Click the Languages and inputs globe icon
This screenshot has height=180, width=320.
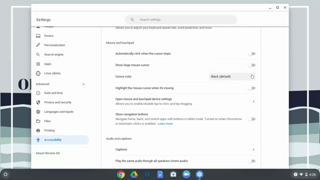point(38,111)
